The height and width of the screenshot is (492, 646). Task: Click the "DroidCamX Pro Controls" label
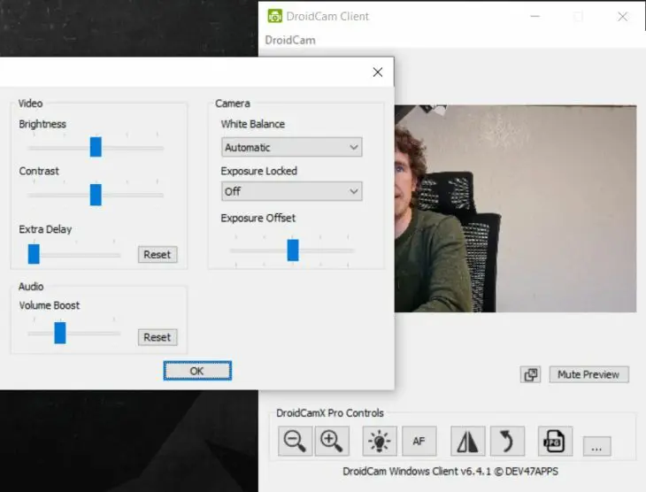tap(330, 413)
